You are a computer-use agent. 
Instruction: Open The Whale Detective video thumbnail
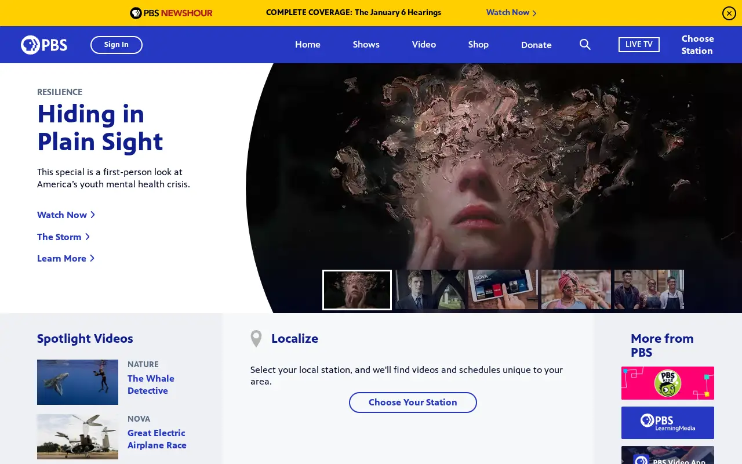coord(78,382)
